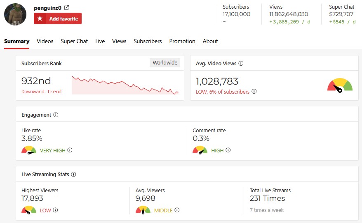Click info icon next to MIDDLE avg viewers
362x223 pixels.
click(177, 210)
